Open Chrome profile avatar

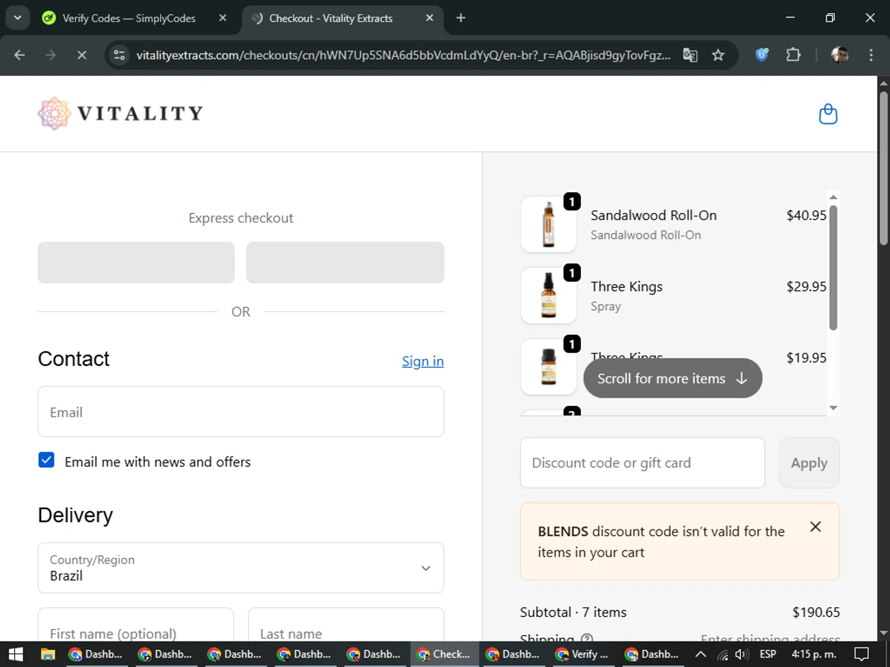840,55
